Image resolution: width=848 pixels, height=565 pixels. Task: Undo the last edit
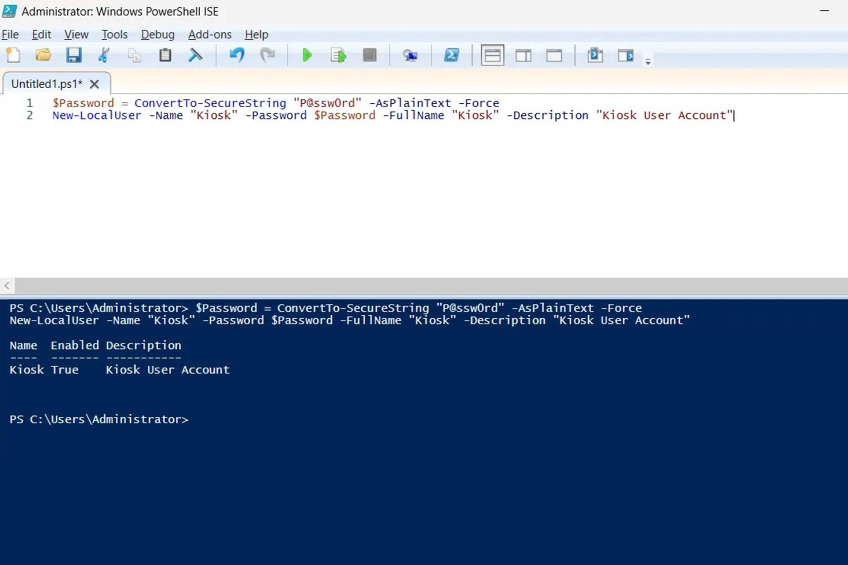[x=237, y=55]
